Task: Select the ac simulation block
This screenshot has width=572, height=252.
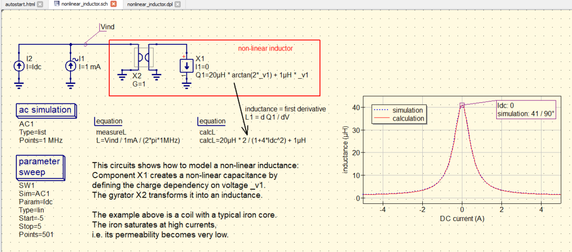Action: pos(45,110)
